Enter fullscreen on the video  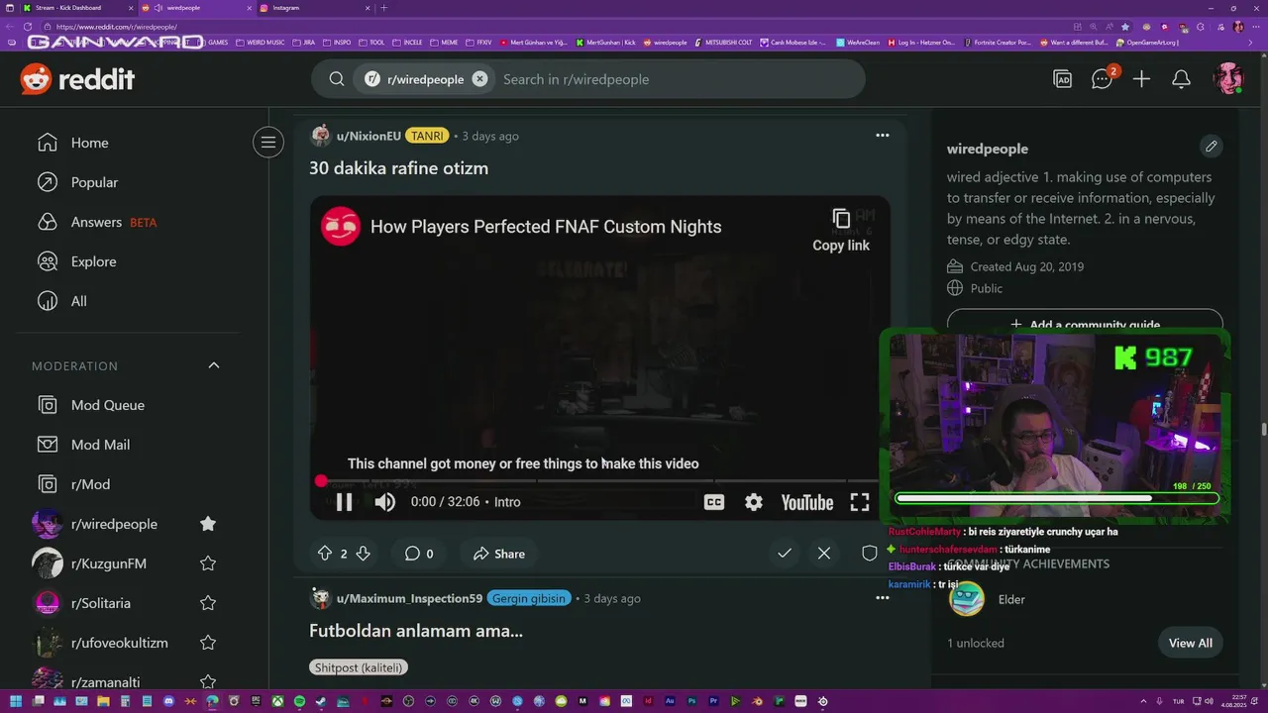[x=860, y=502]
